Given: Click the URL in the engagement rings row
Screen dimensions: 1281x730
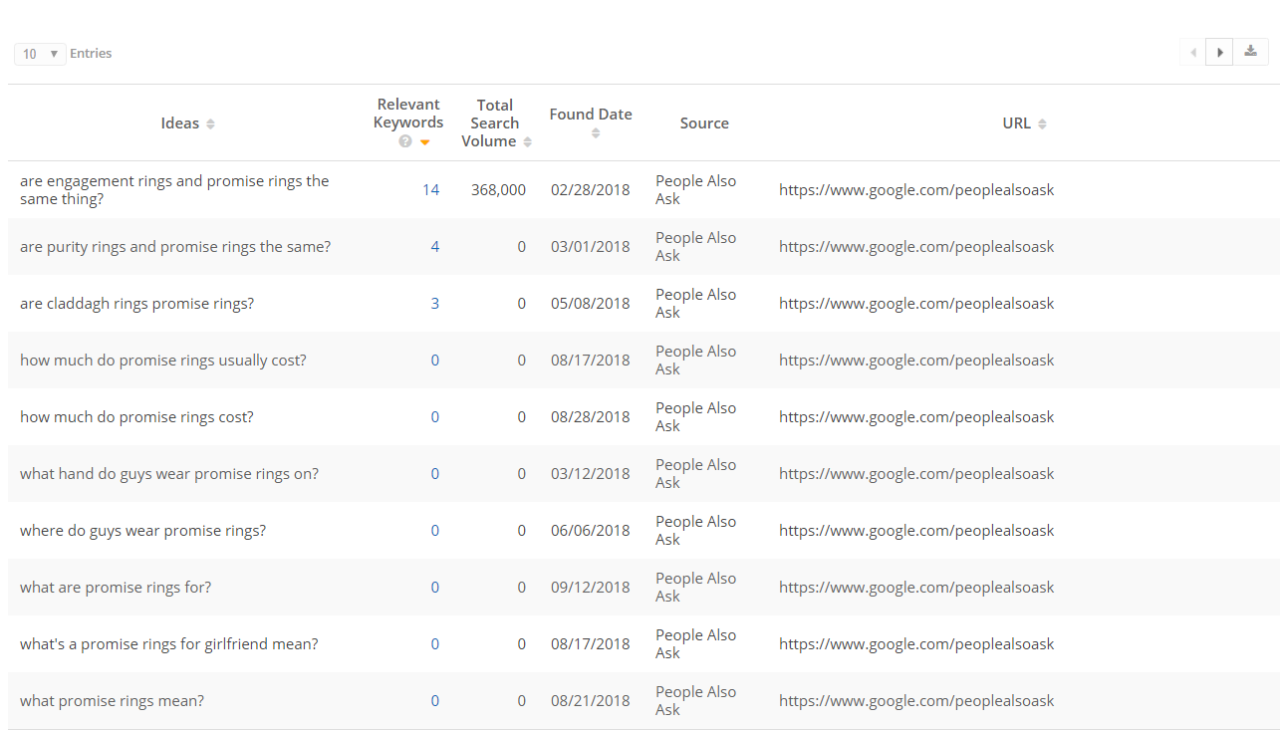Looking at the screenshot, I should (x=916, y=189).
